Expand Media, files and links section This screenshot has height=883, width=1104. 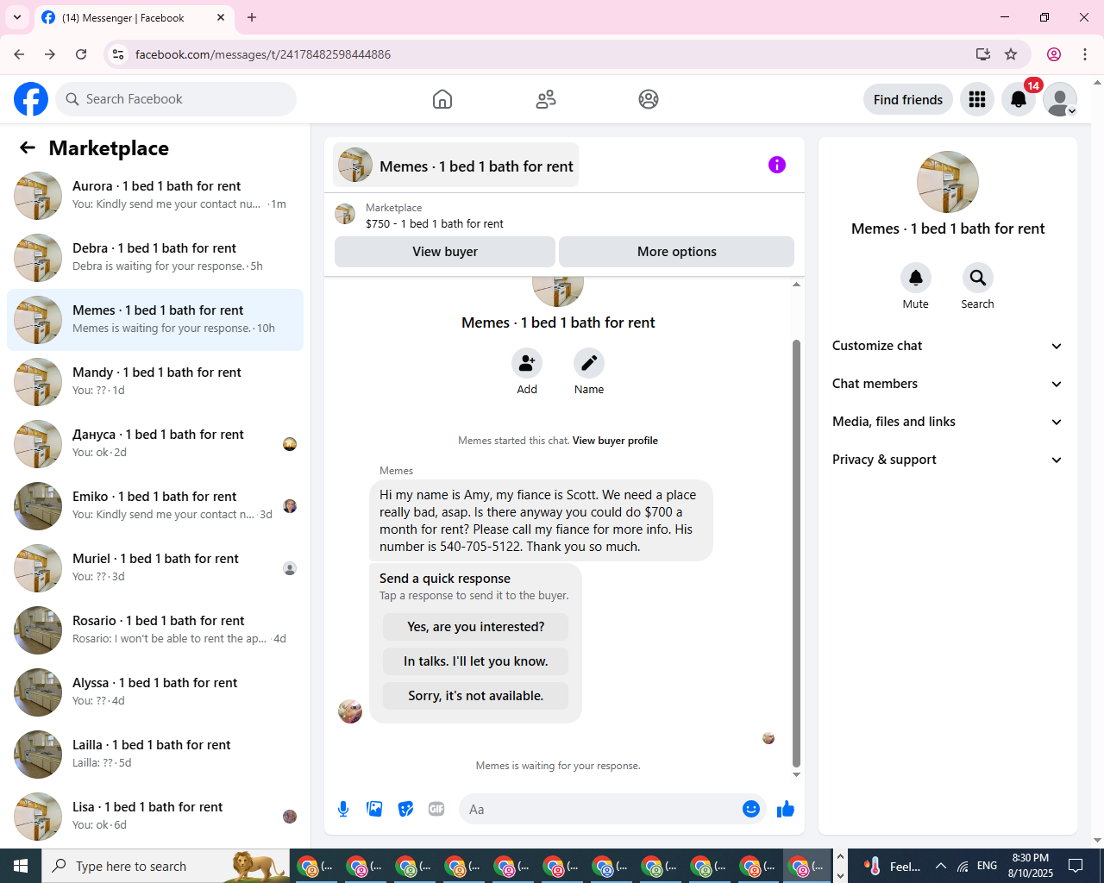pos(947,422)
